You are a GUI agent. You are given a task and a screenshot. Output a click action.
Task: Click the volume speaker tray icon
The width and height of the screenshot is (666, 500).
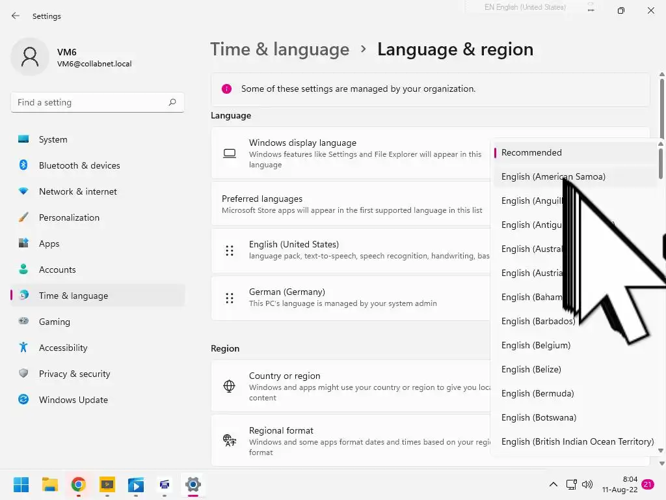click(x=587, y=484)
